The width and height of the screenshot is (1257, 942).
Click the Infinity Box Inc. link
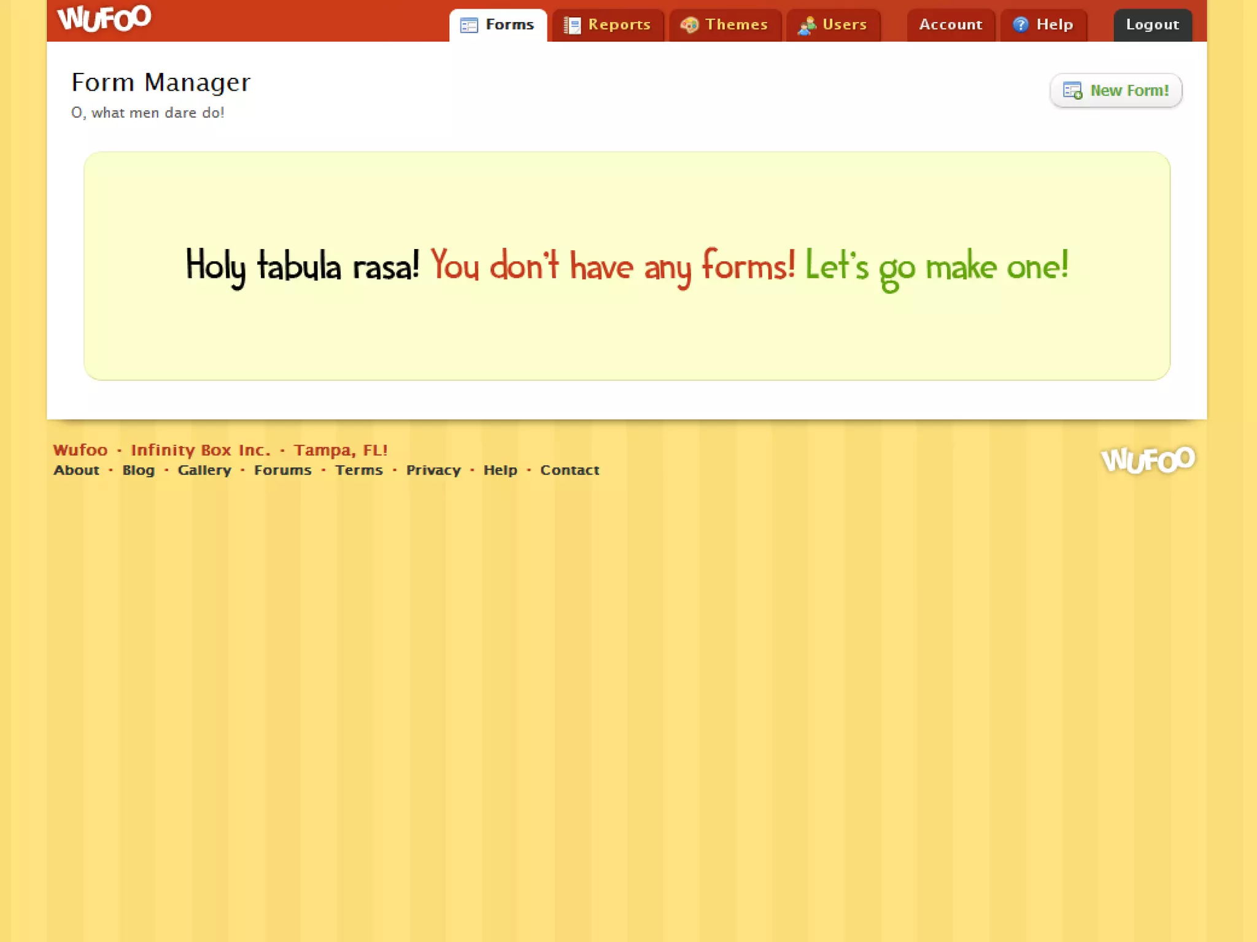coord(200,450)
